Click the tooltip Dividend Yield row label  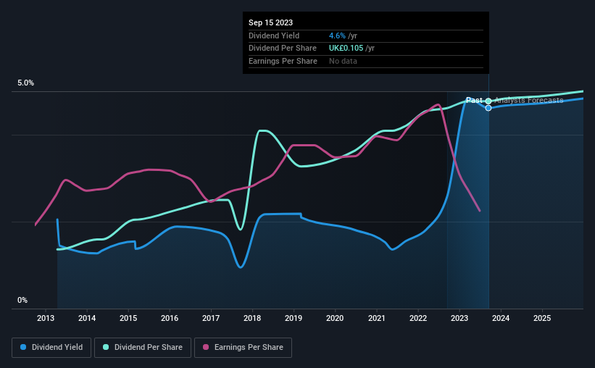point(274,35)
